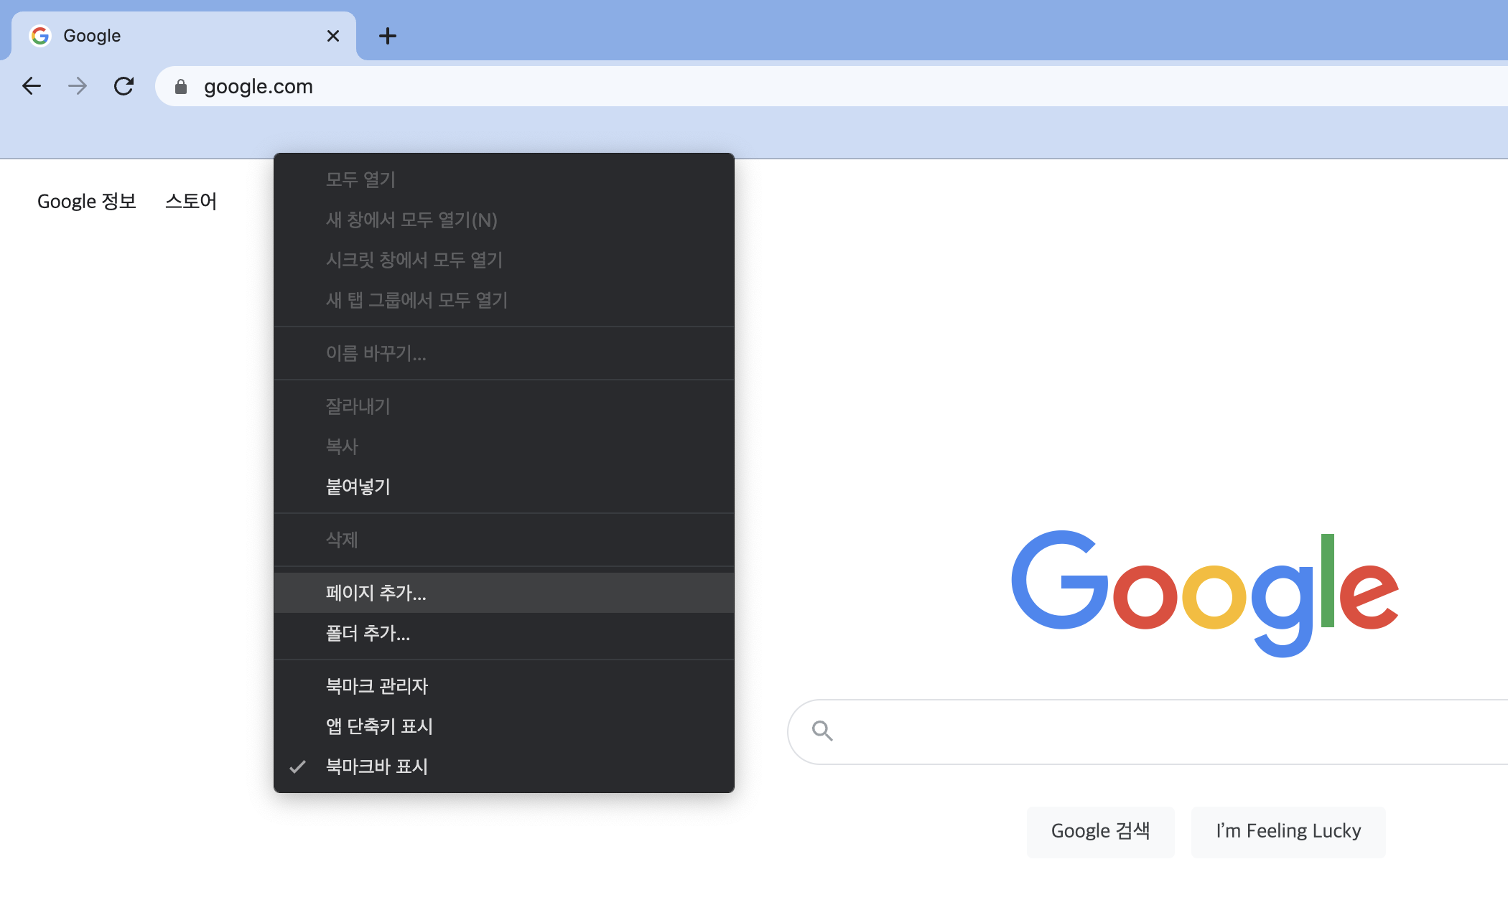This screenshot has width=1508, height=910.
Task: Choose 새 탭 그룹에서 모두 열기
Action: (504, 300)
